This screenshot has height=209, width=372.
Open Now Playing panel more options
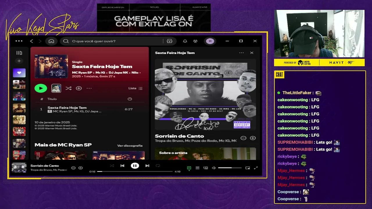(x=242, y=53)
